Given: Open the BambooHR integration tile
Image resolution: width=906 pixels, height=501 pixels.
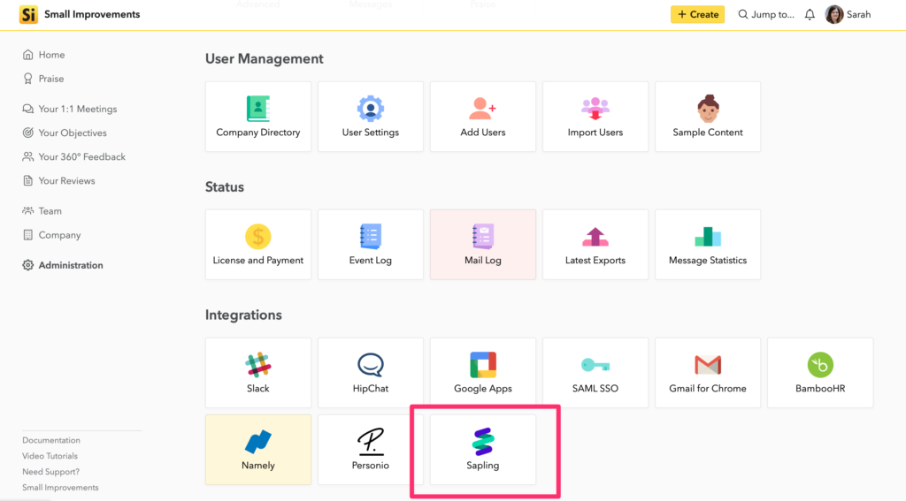Looking at the screenshot, I should click(x=820, y=373).
